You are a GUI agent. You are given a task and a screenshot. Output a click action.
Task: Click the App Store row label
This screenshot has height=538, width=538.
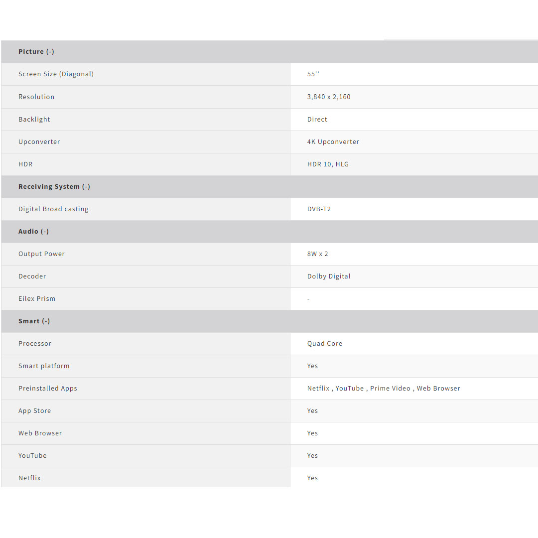[34, 411]
